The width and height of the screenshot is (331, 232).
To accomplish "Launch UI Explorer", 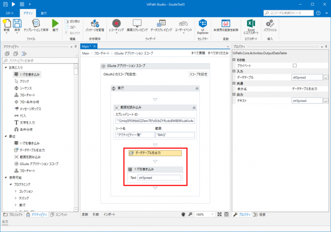I will click(x=203, y=26).
